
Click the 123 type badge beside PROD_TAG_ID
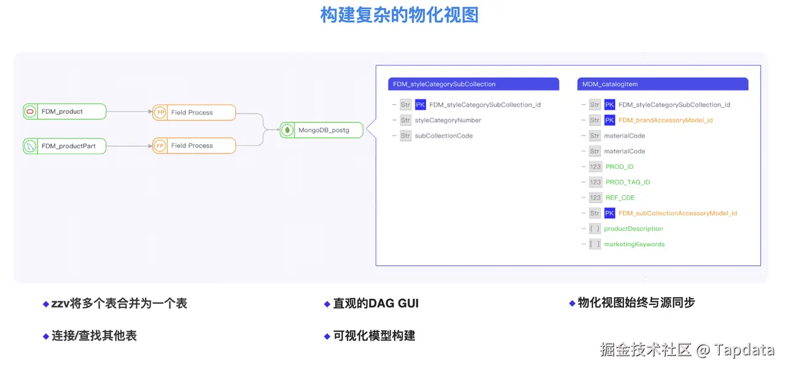[595, 182]
